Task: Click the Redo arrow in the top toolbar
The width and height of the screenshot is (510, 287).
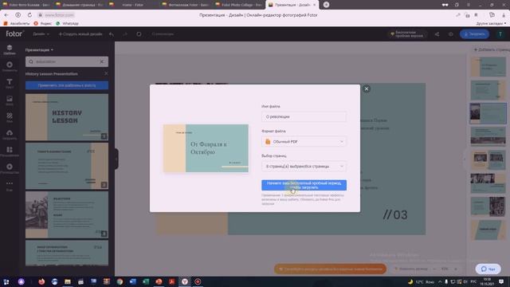Action: pos(125,33)
